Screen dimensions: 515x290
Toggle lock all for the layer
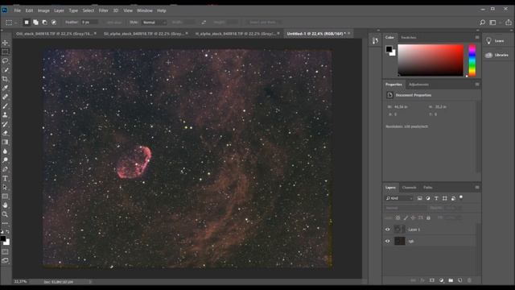pos(428,217)
